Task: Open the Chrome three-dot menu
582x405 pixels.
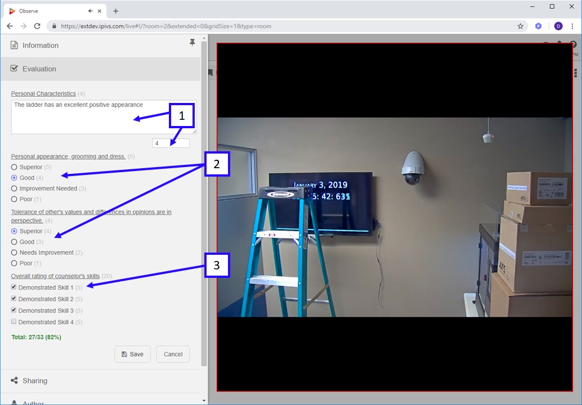Action: point(572,26)
